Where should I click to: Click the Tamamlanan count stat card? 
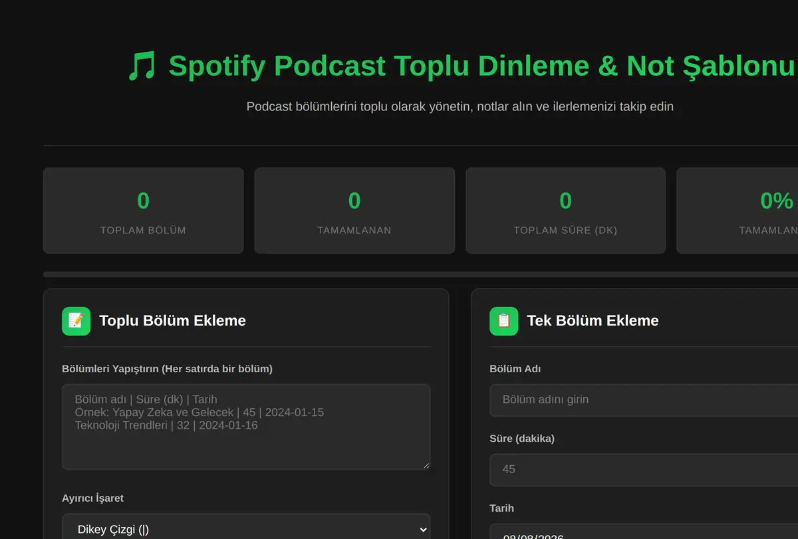pyautogui.click(x=354, y=211)
